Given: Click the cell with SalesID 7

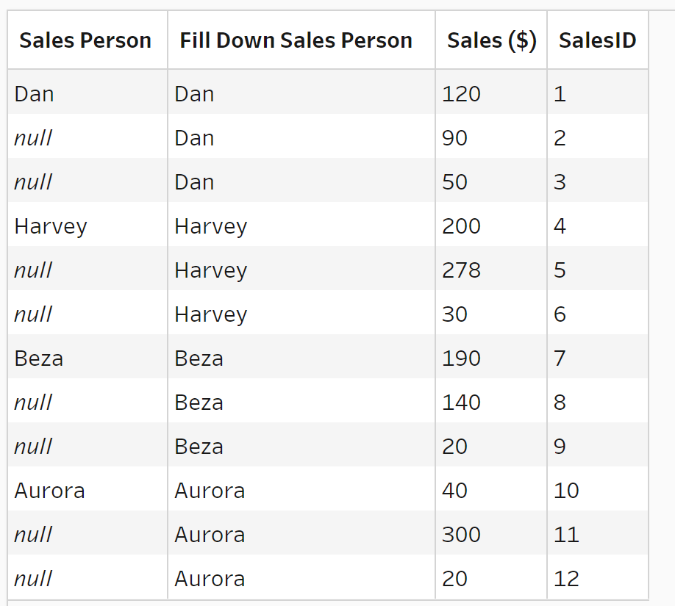Looking at the screenshot, I should click(x=560, y=358).
